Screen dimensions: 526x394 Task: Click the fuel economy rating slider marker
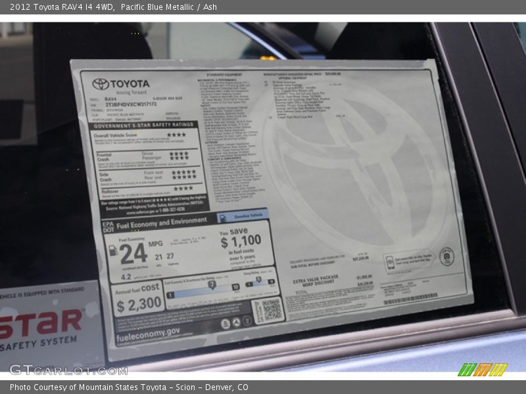[x=212, y=284]
